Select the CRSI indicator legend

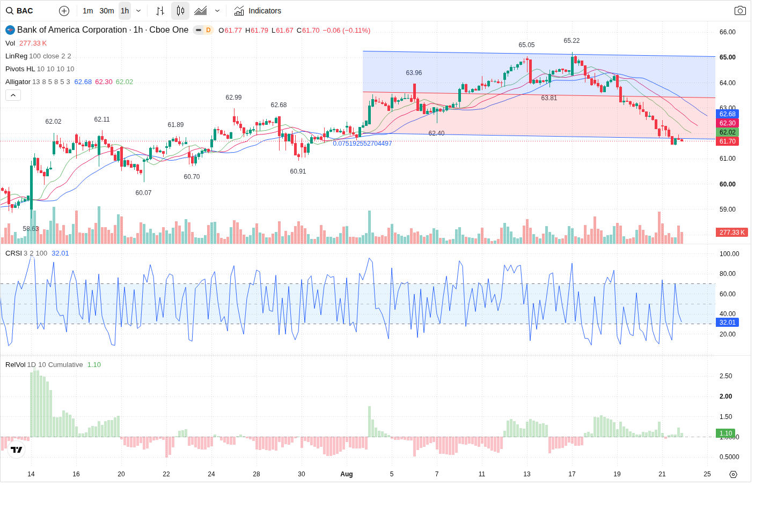click(x=37, y=253)
